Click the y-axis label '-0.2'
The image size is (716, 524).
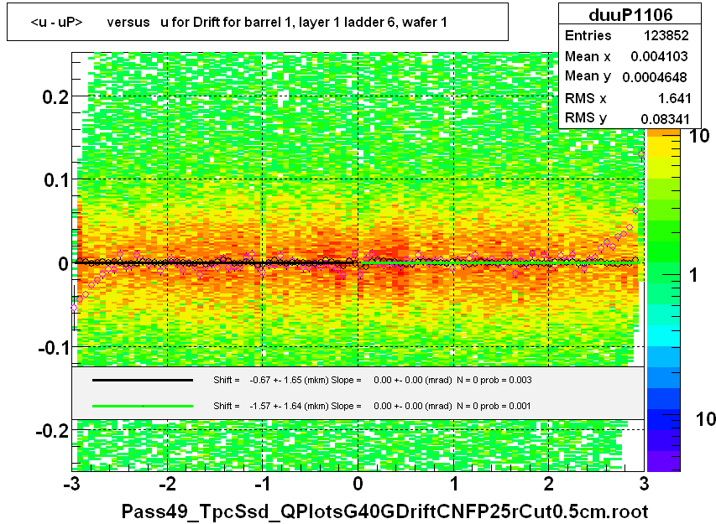click(52, 430)
